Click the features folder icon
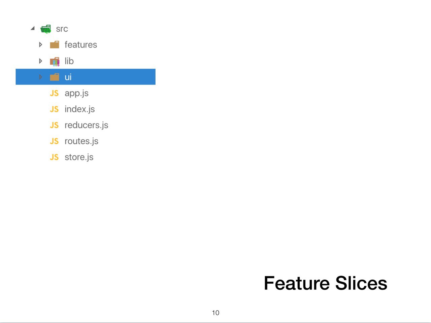This screenshot has height=323, width=431. click(55, 45)
